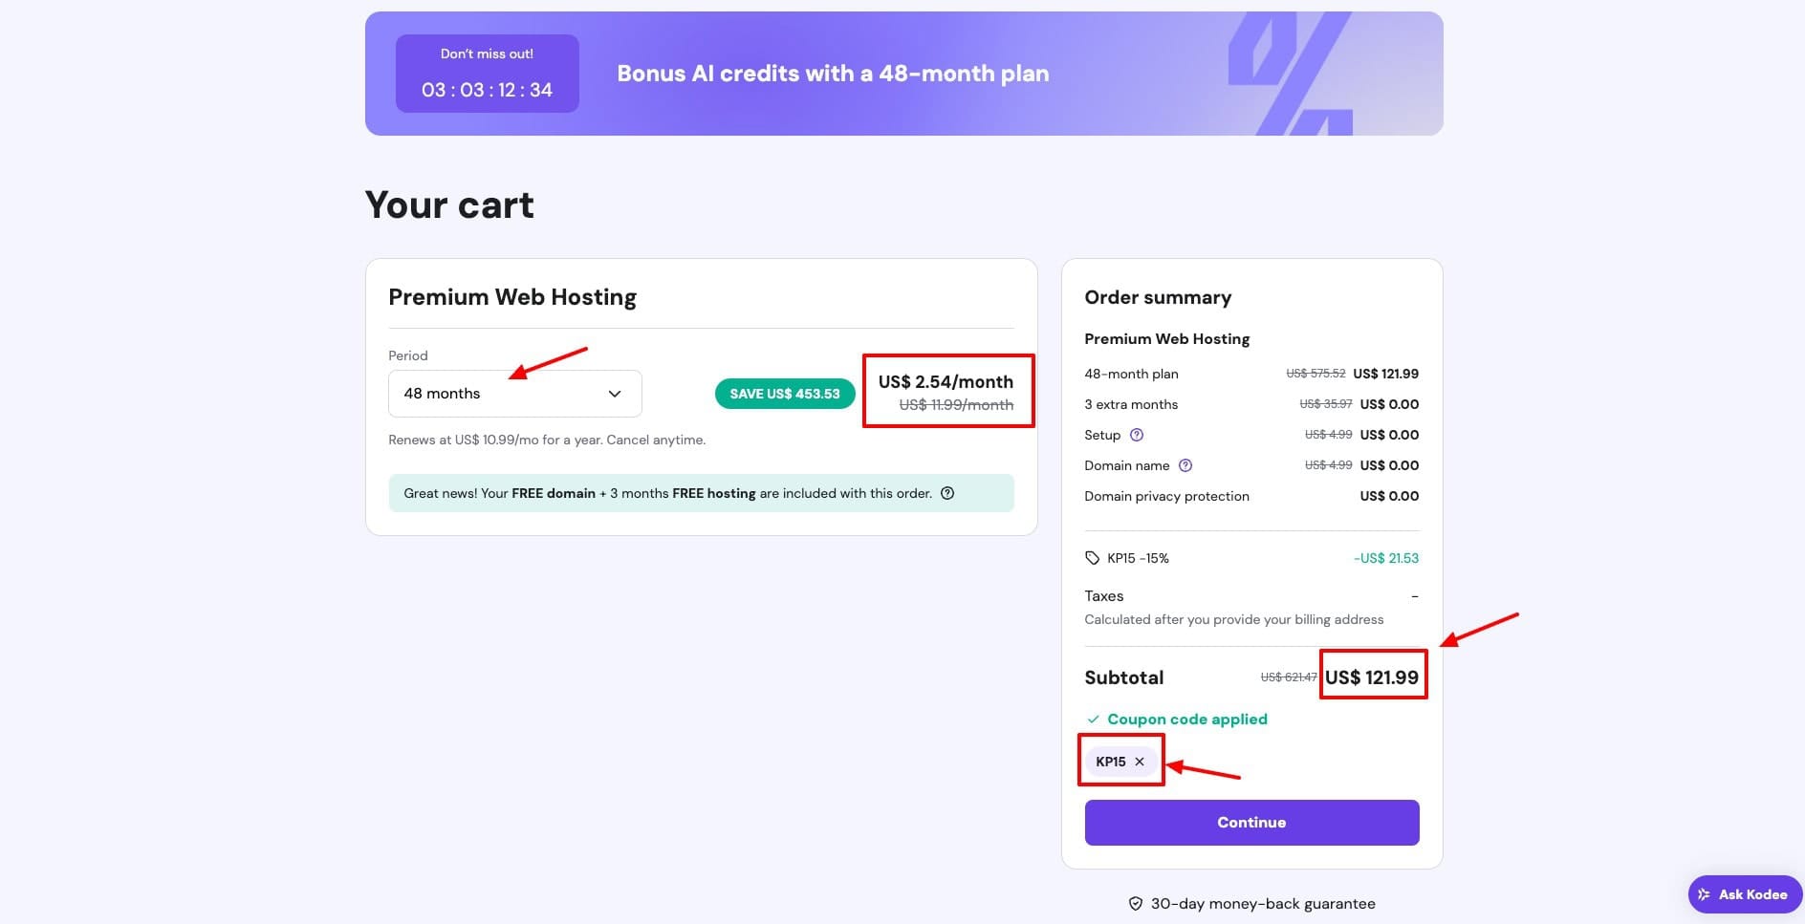Click the Order summary heading

[1158, 297]
